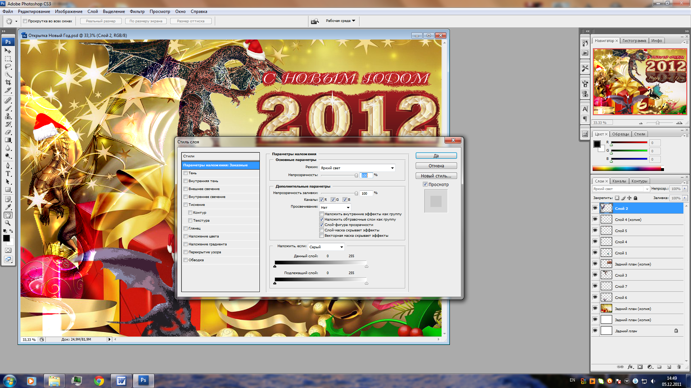Image resolution: width=691 pixels, height=388 pixels.
Task: Open the Наложить, если Серый dropdown
Action: click(x=326, y=247)
